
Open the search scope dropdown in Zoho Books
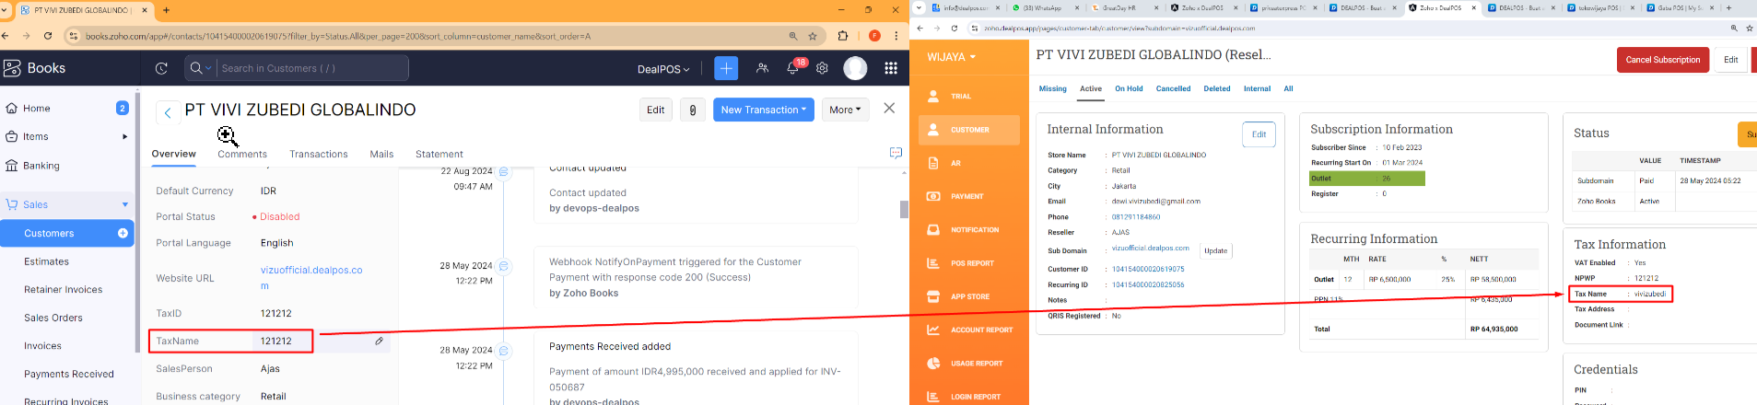click(x=201, y=68)
